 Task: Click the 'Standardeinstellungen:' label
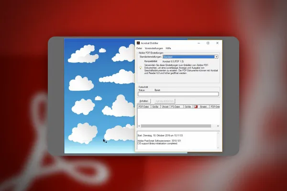[151, 57]
